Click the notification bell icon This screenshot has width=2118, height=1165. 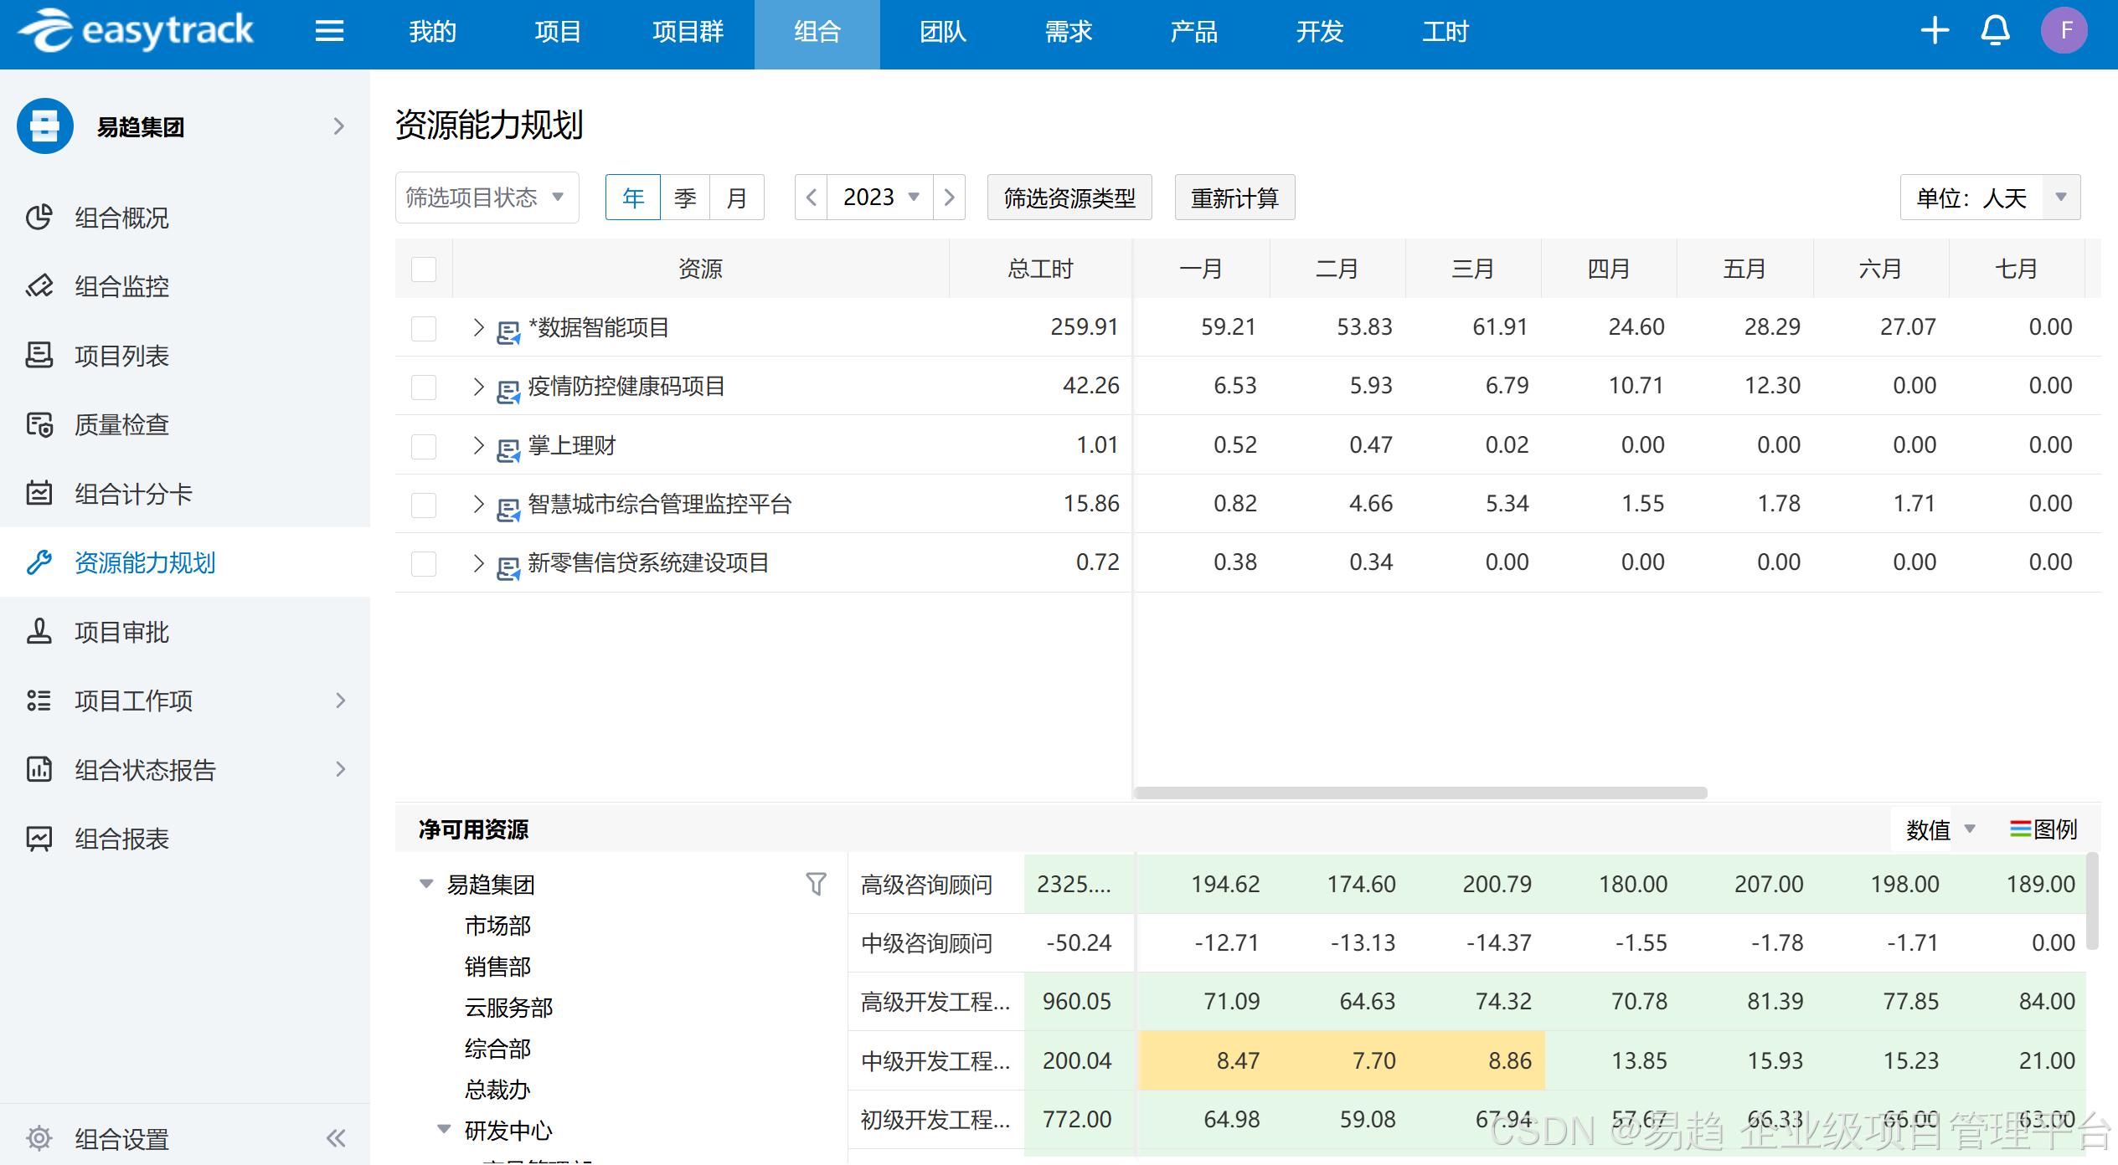tap(1995, 32)
